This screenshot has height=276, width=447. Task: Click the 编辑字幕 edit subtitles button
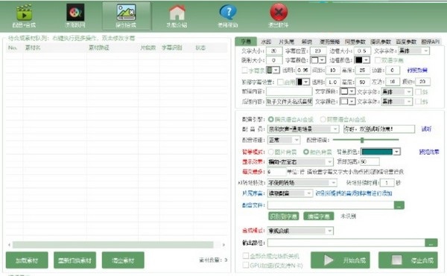pyautogui.click(x=318, y=216)
